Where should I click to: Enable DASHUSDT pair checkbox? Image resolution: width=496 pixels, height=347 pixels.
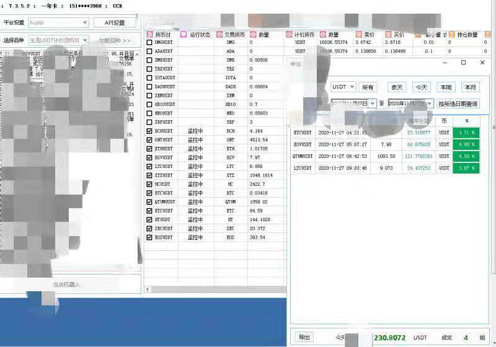[149, 86]
